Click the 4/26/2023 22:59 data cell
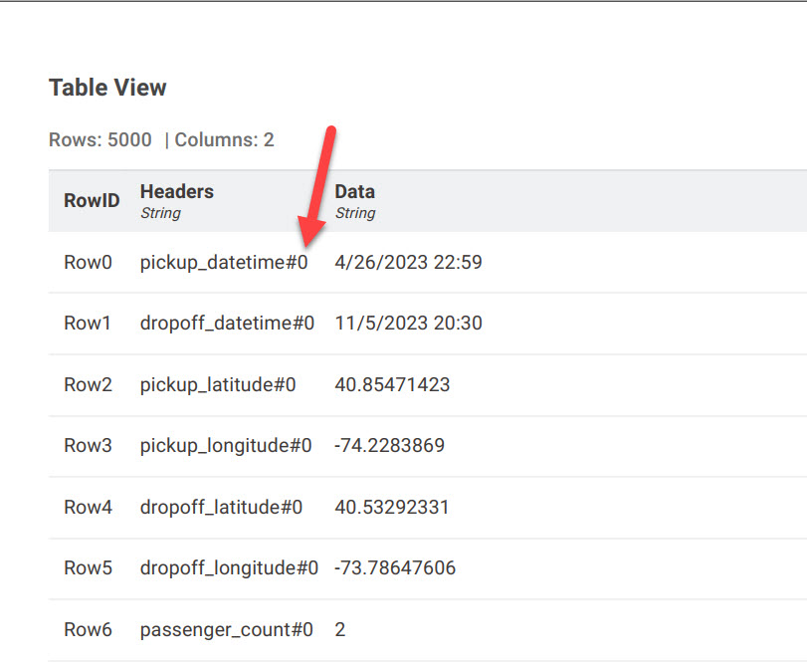807x663 pixels. click(x=409, y=262)
